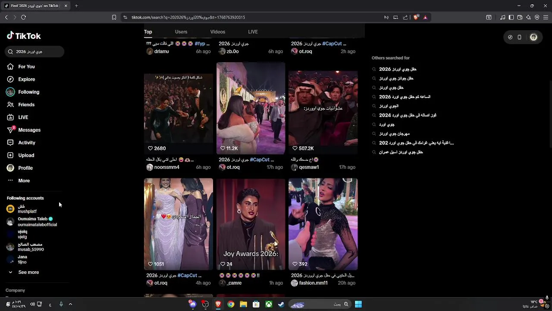The width and height of the screenshot is (552, 311).
Task: Open the Joy Awards 2026 captioned video
Action: [x=251, y=224]
